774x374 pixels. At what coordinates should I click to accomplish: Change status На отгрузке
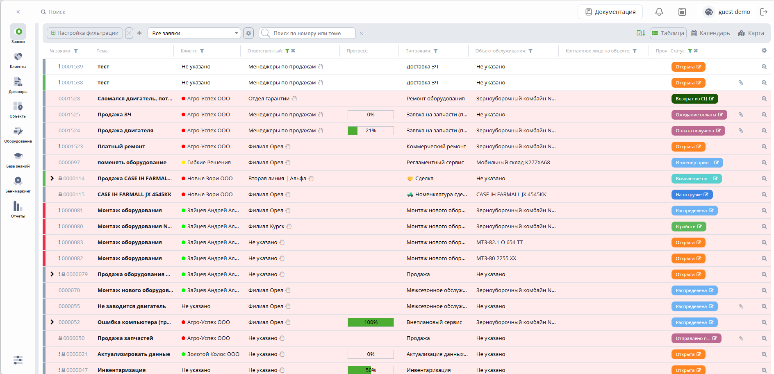pos(692,195)
